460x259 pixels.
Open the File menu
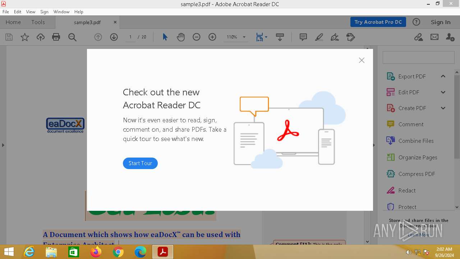[6, 12]
